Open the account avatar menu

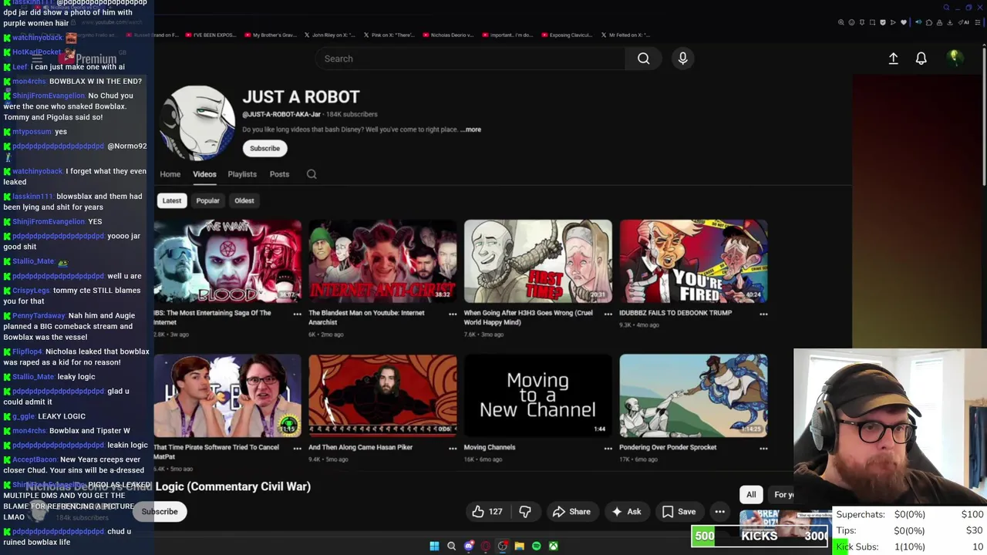[955, 58]
